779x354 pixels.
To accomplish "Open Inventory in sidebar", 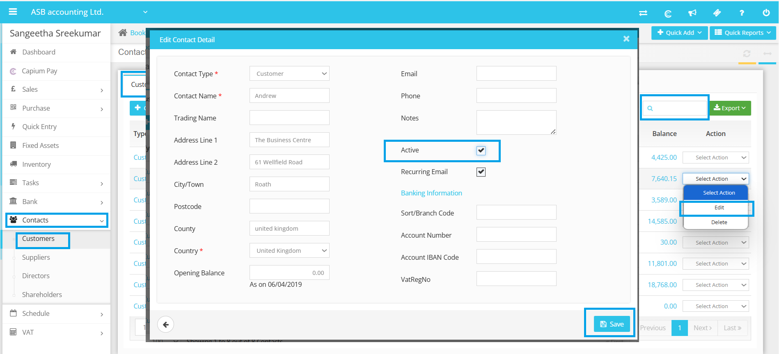I will point(57,164).
